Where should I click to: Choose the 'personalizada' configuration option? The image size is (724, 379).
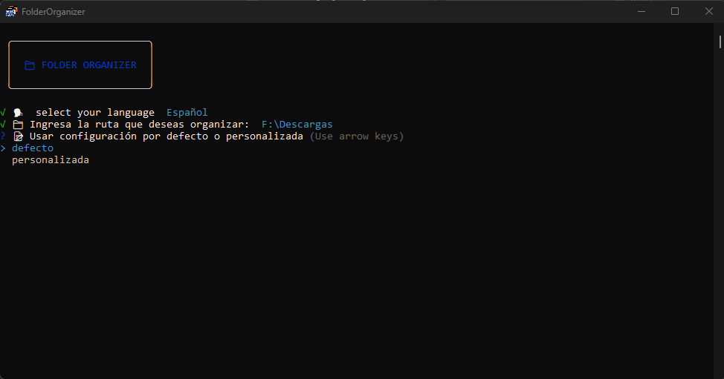pos(51,159)
